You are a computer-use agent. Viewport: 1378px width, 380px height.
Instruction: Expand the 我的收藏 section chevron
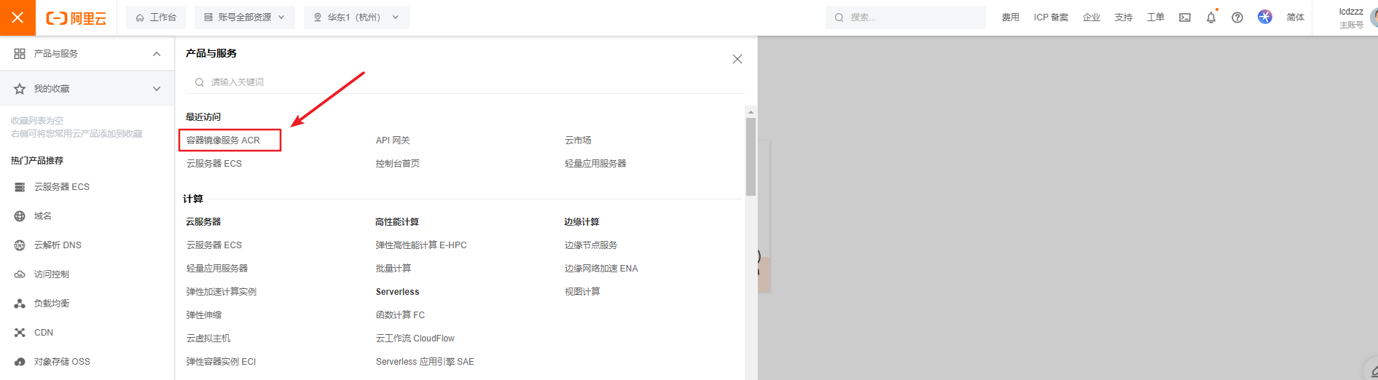pyautogui.click(x=157, y=89)
